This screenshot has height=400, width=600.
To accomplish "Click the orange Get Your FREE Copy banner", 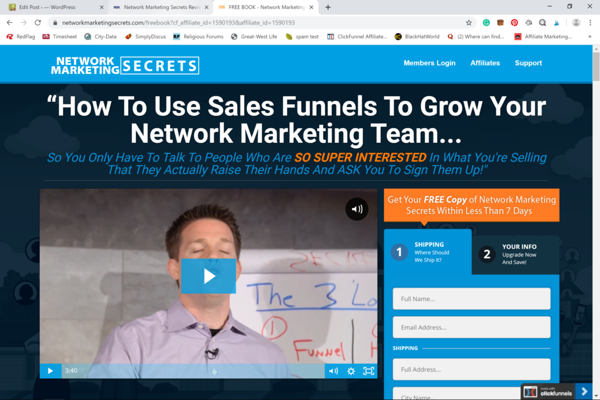I will [472, 205].
